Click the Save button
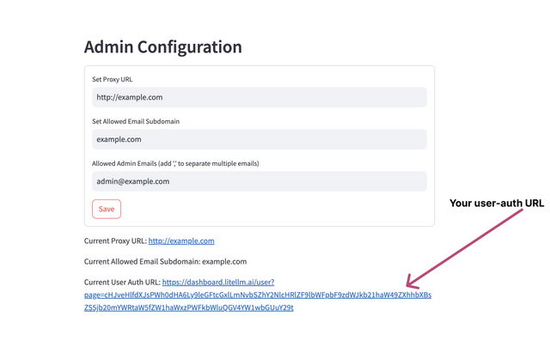 [x=107, y=209]
